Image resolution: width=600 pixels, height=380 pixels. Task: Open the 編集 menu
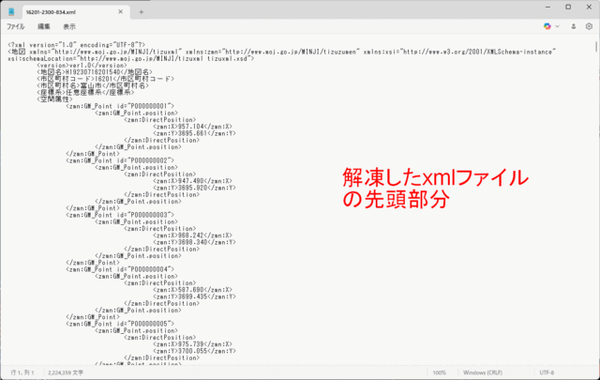point(43,27)
